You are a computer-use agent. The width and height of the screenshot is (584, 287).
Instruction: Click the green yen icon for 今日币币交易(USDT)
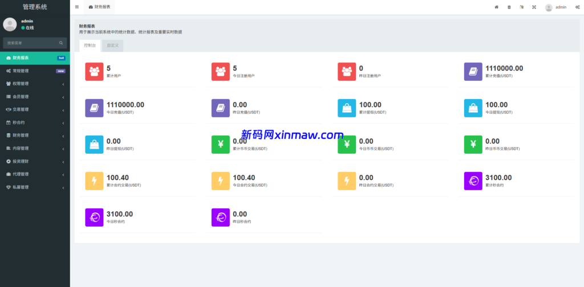tap(347, 144)
